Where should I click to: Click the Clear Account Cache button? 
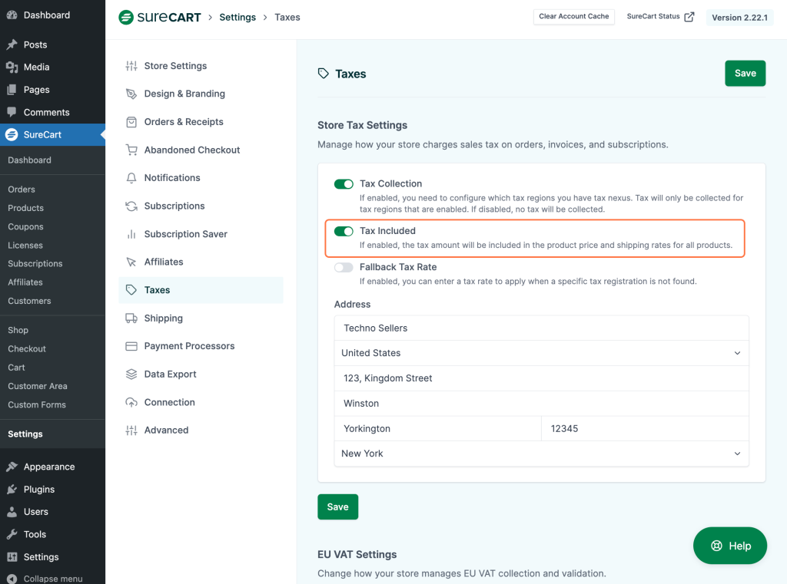[574, 16]
